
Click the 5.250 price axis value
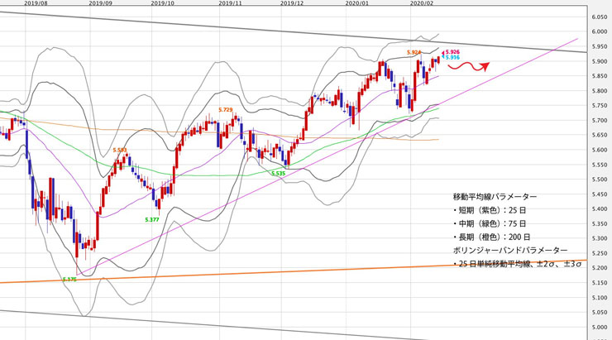coord(599,253)
